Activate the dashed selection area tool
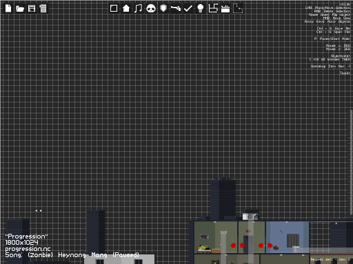353x264 pixels. click(238, 8)
